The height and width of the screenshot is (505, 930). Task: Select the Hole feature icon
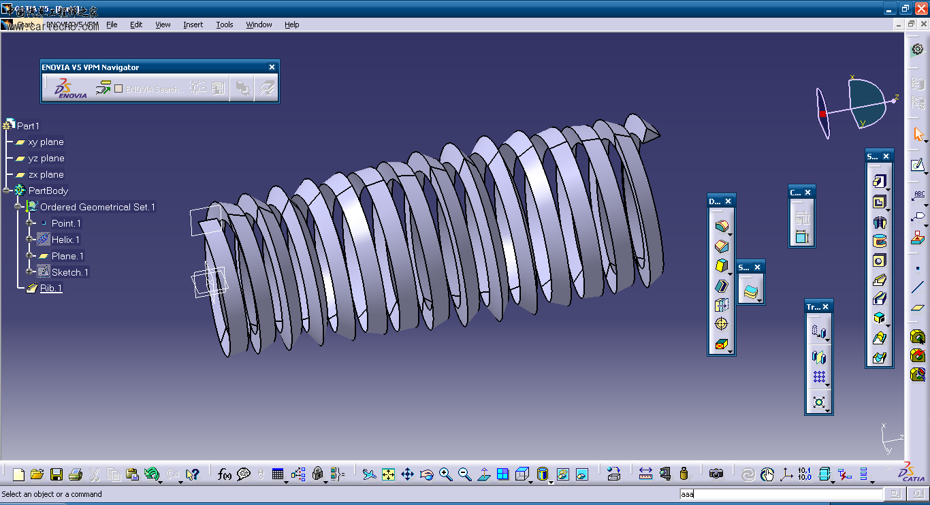click(x=879, y=261)
